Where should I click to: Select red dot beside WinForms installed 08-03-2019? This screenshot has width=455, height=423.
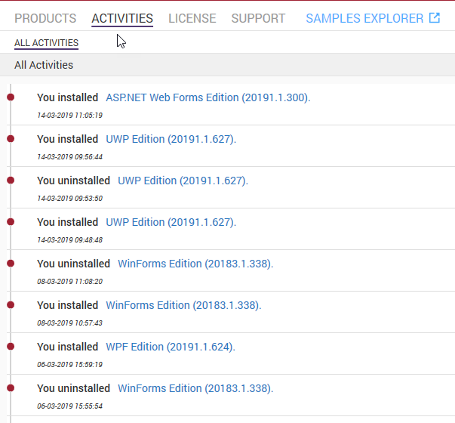coord(11,305)
